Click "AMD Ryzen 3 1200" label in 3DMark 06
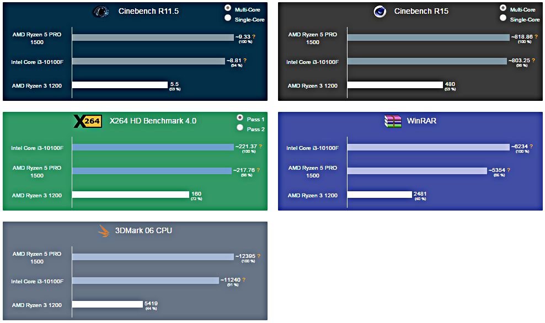The image size is (545, 323). (x=37, y=305)
